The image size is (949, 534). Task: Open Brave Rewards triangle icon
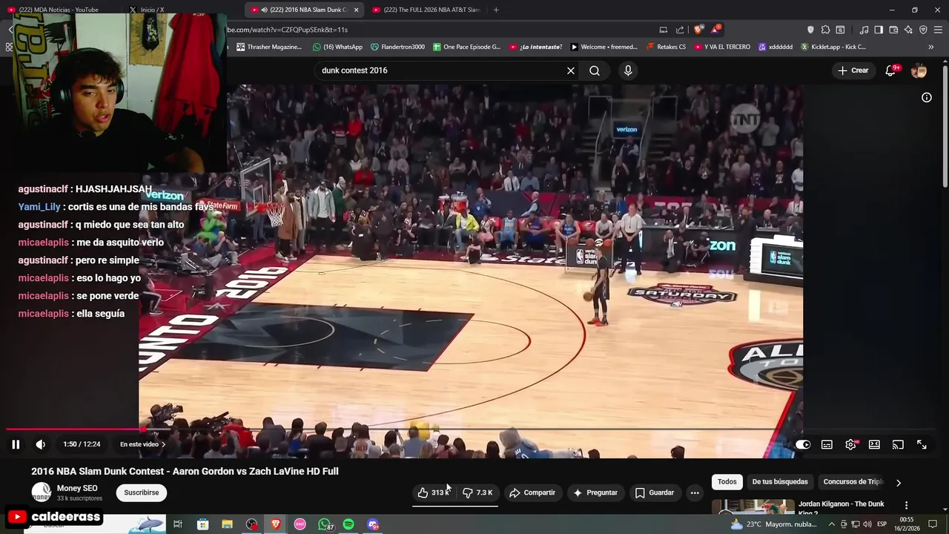click(715, 30)
